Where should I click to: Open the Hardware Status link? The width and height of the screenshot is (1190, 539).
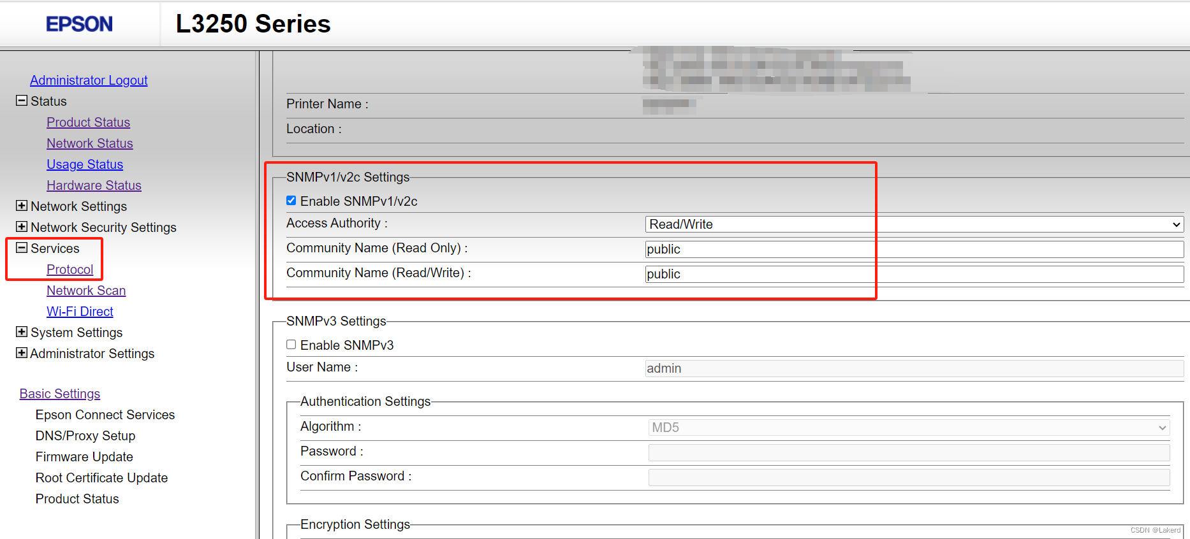click(x=94, y=185)
